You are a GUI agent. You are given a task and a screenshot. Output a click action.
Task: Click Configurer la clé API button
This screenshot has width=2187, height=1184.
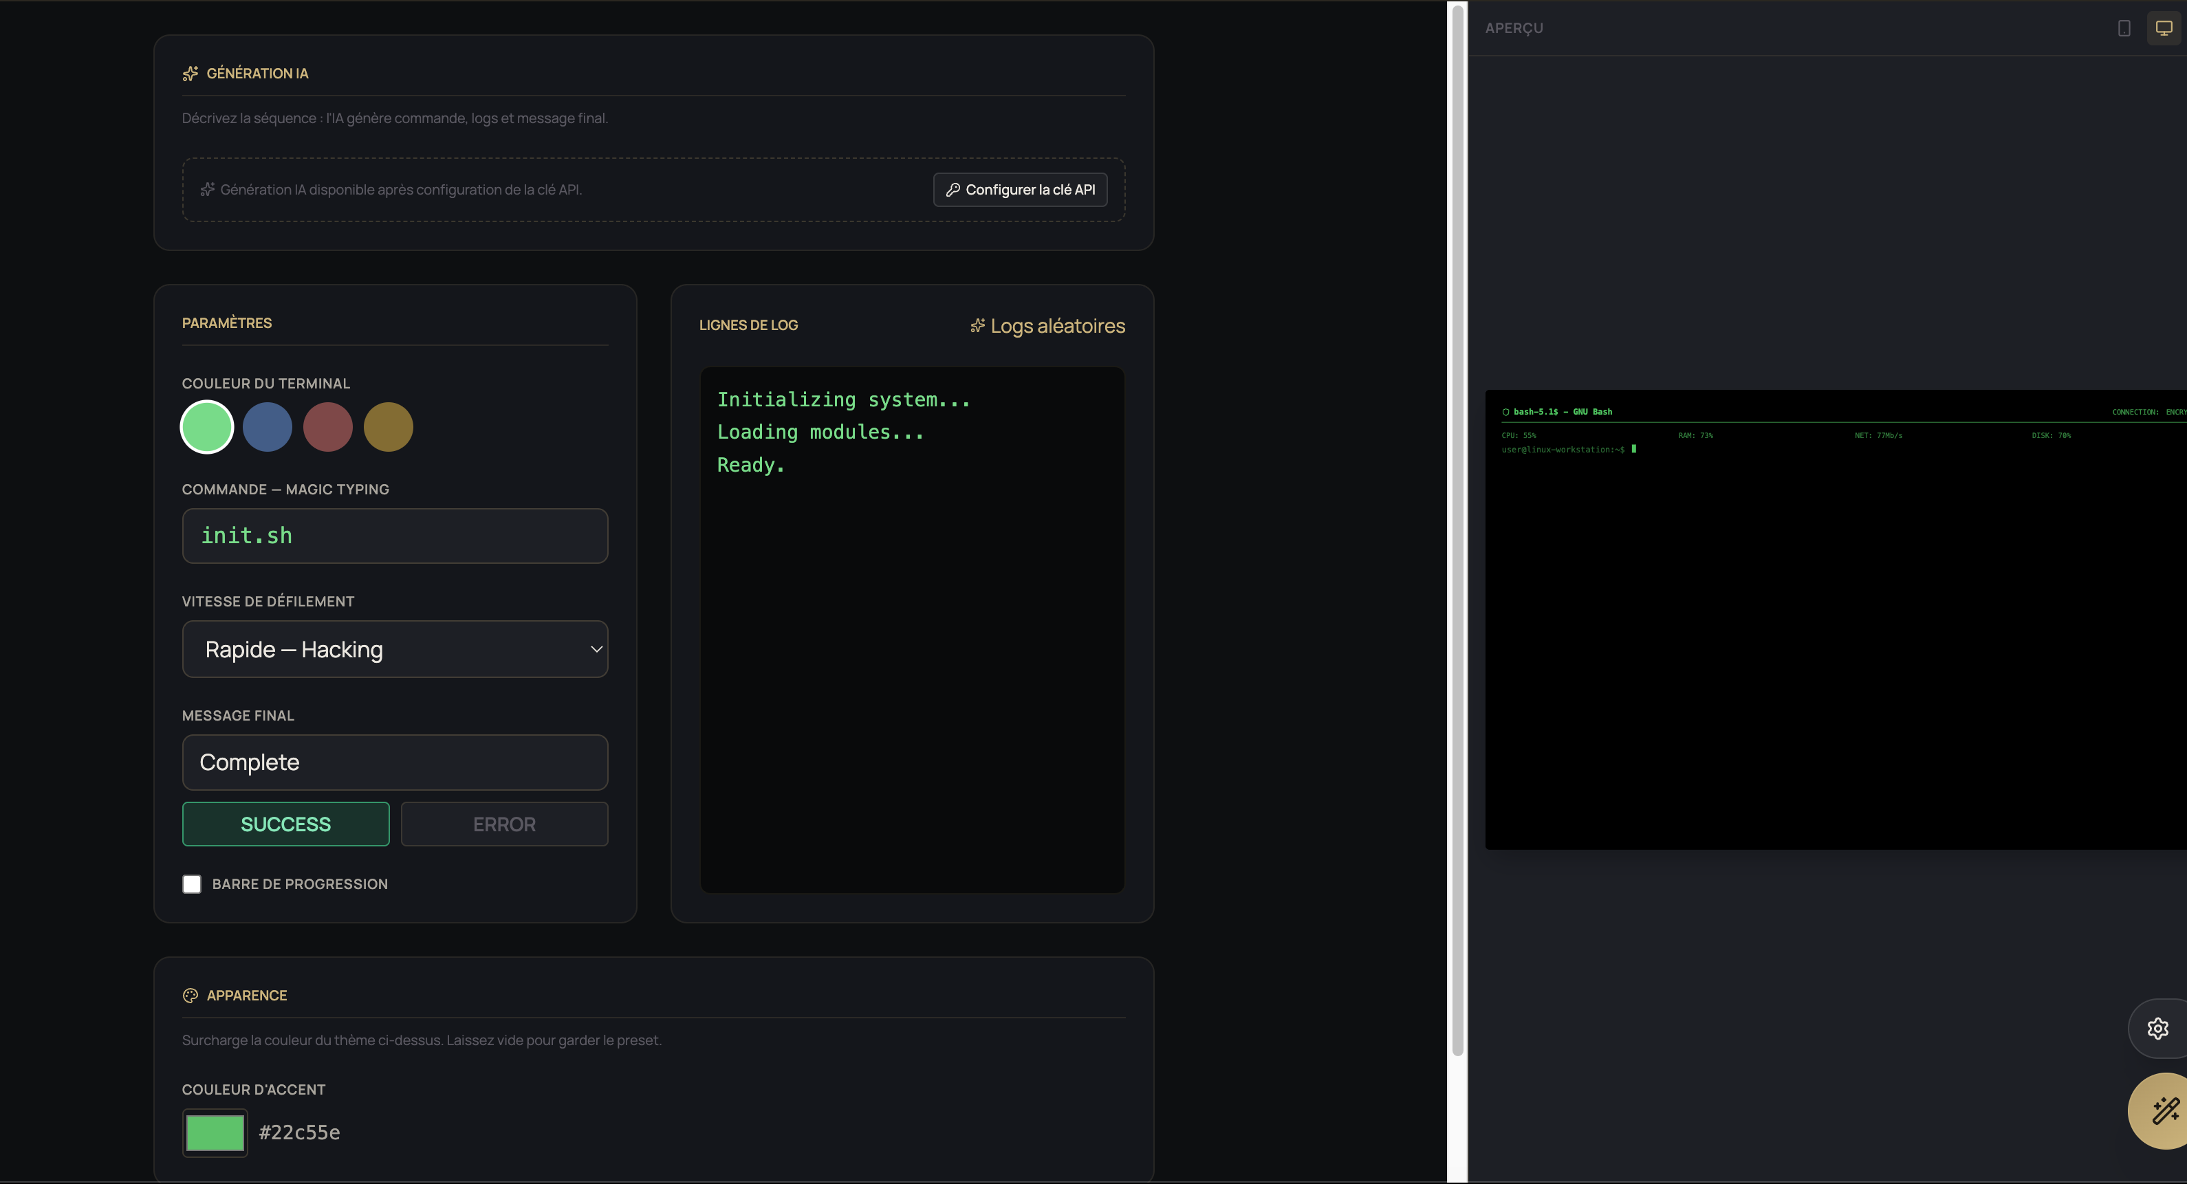coord(1020,190)
